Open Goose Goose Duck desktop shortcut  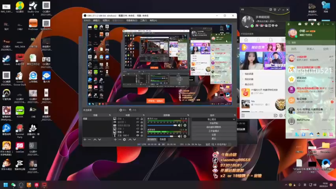point(20,79)
